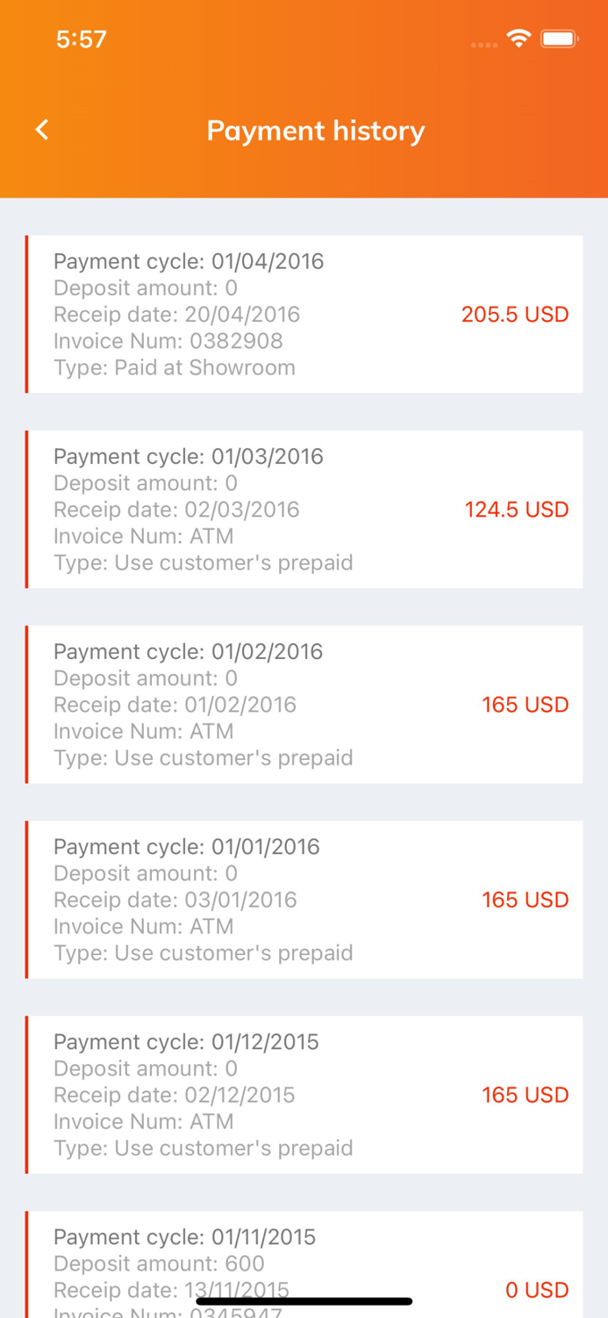Select the 205.5 USD amount
Viewport: 608px width, 1318px height.
515,314
